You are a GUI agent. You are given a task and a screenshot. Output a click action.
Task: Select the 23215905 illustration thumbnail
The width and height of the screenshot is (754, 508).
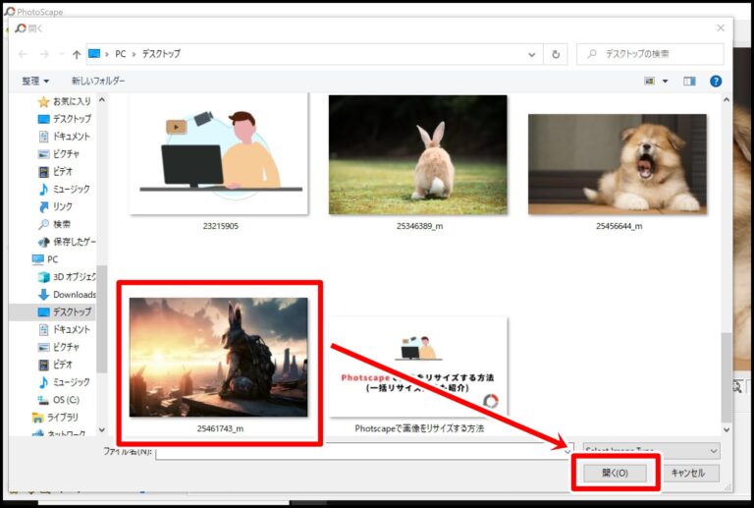click(x=219, y=154)
